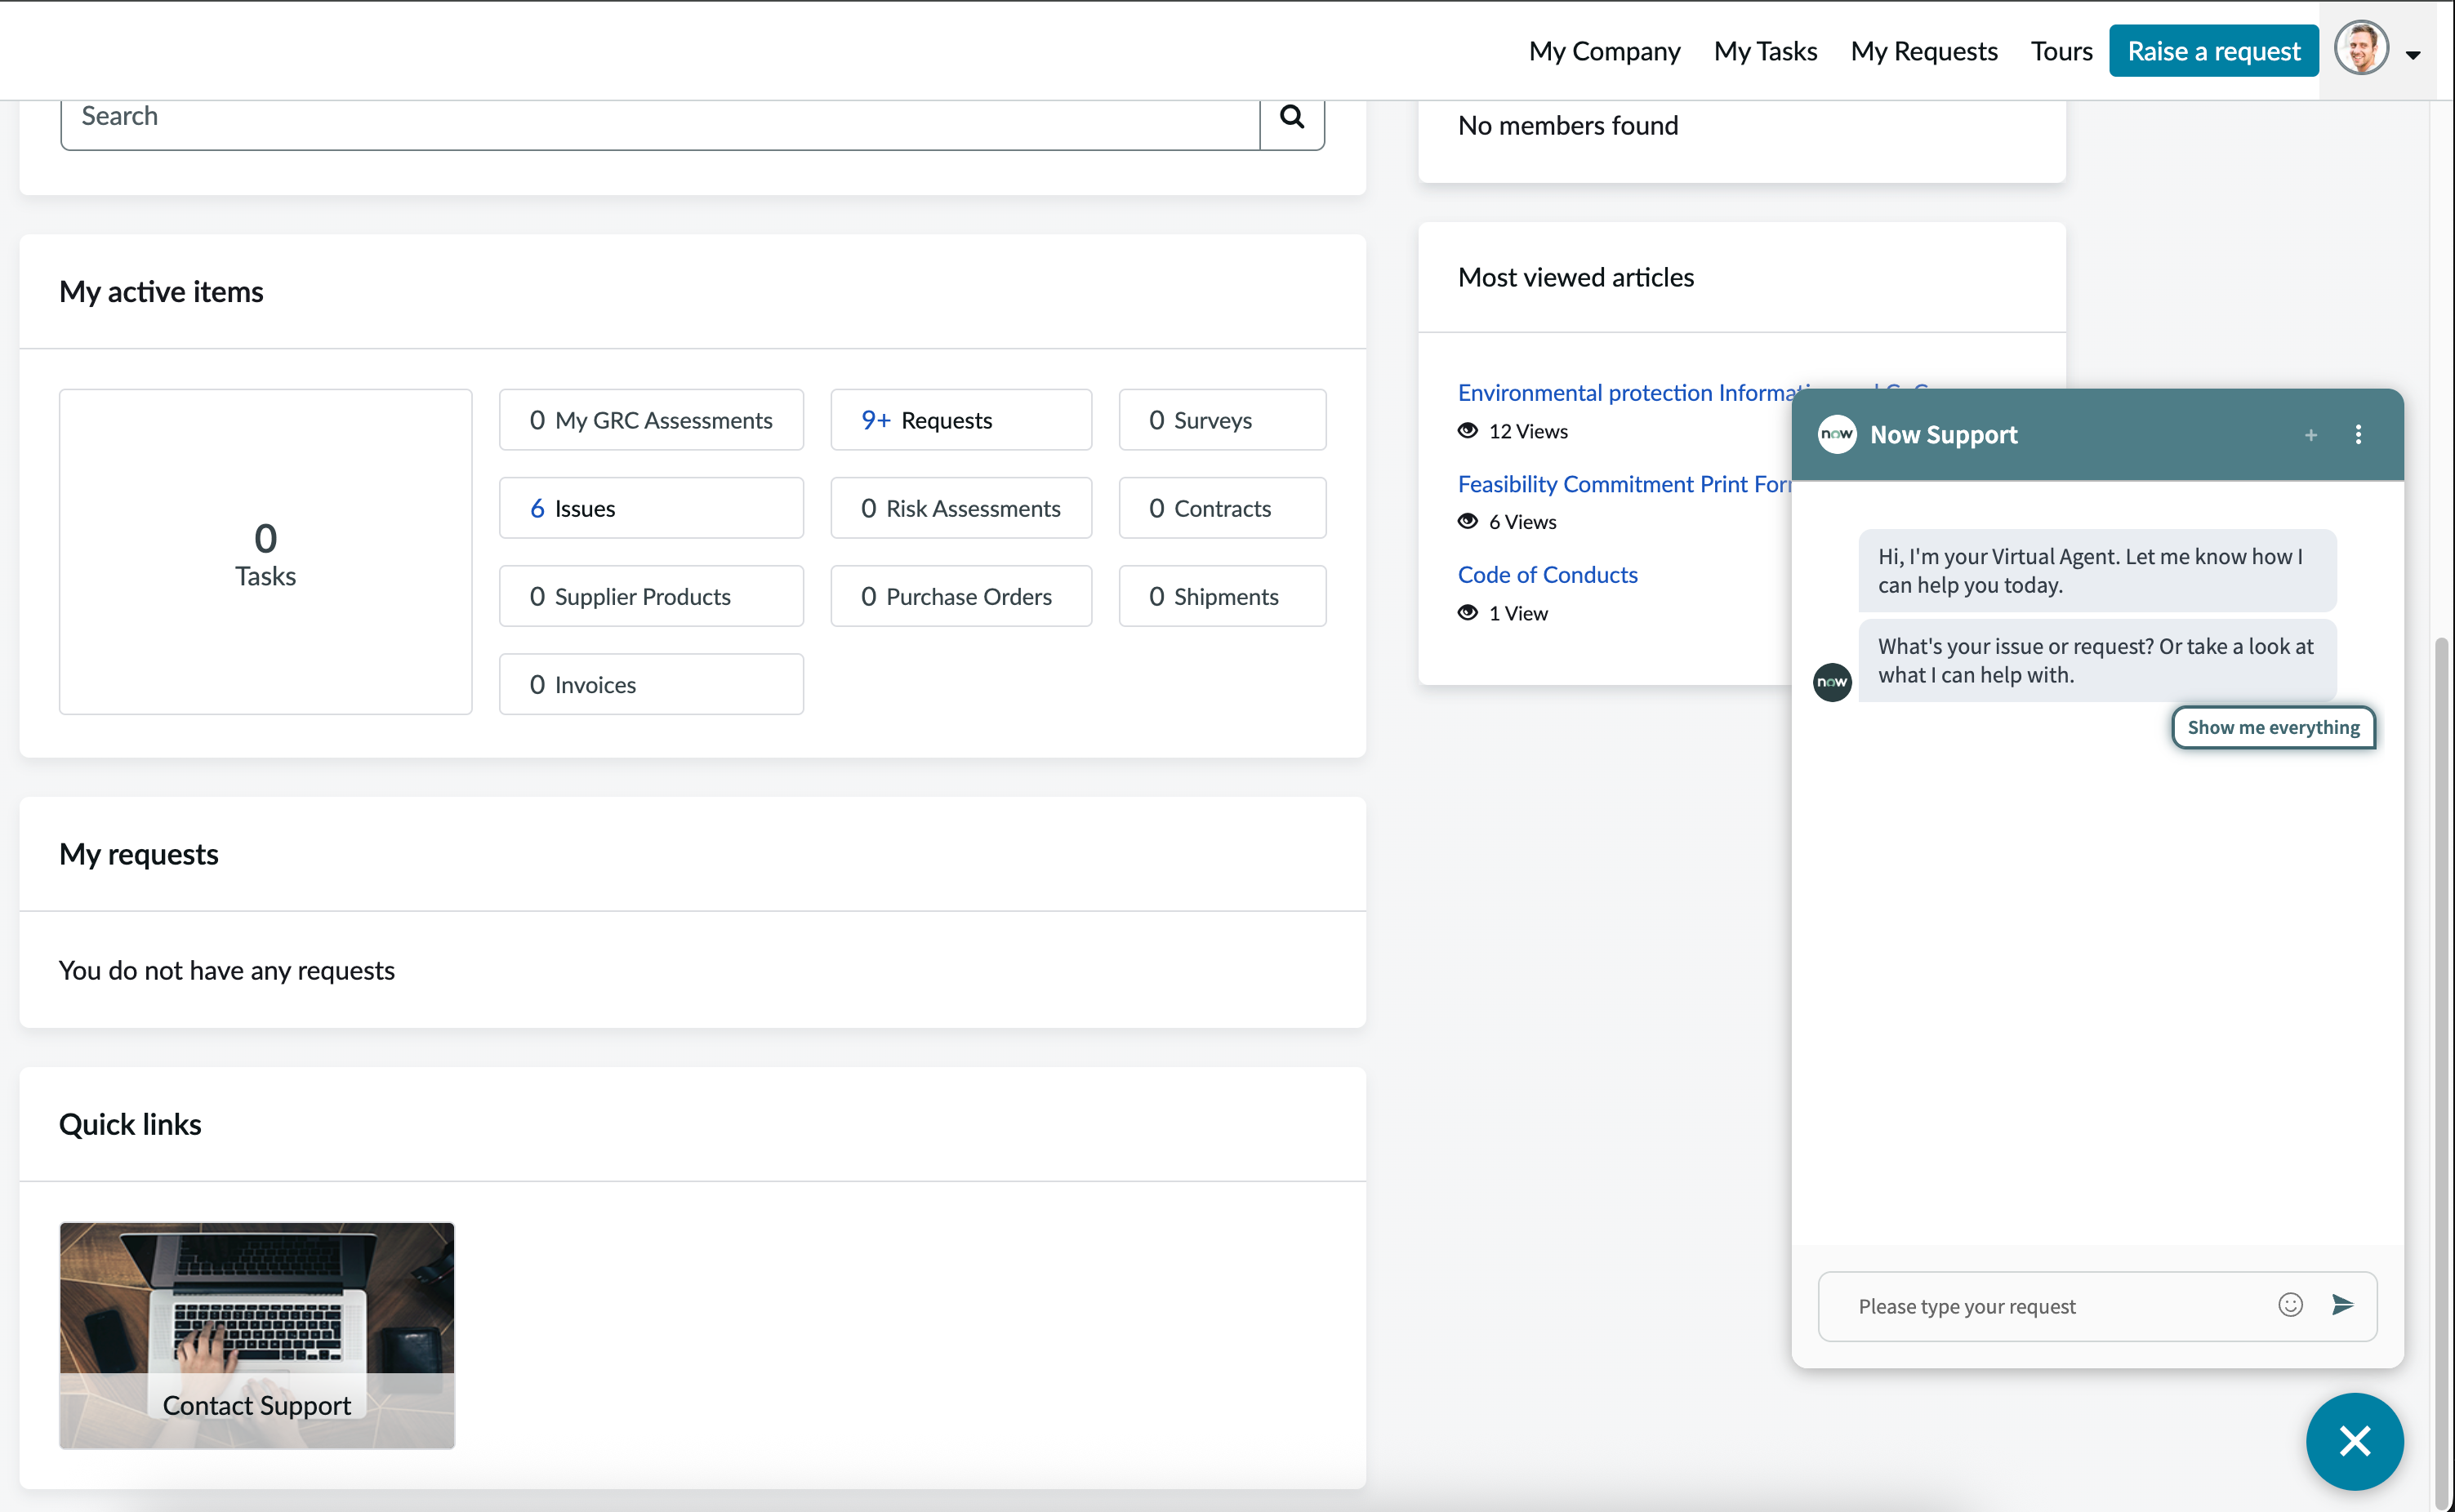Open My Tasks menu item
The height and width of the screenshot is (1512, 2455).
pyautogui.click(x=1765, y=51)
